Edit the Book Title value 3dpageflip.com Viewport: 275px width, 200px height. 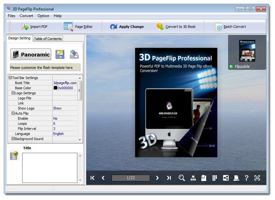(65, 83)
